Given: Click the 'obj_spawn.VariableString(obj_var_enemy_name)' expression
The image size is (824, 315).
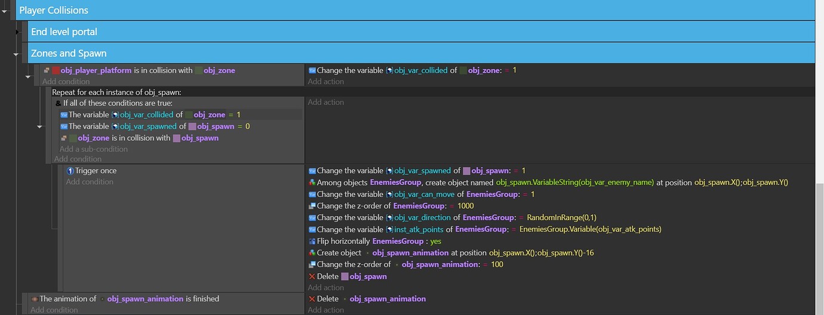Looking at the screenshot, I should [575, 183].
